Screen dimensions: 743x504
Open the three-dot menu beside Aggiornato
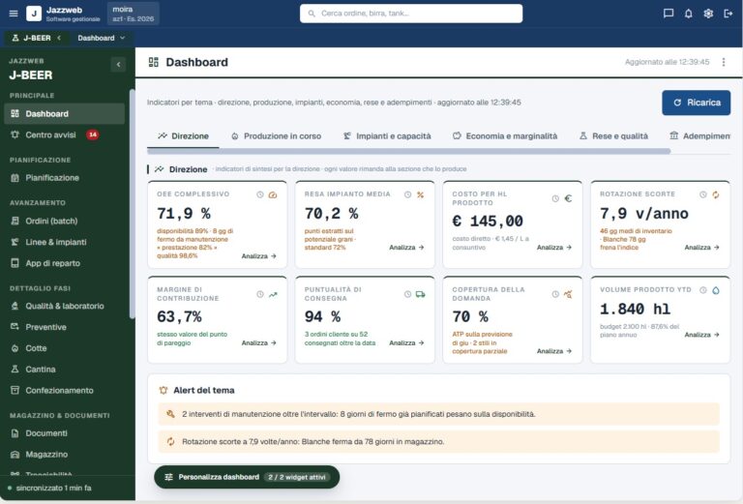tap(723, 62)
